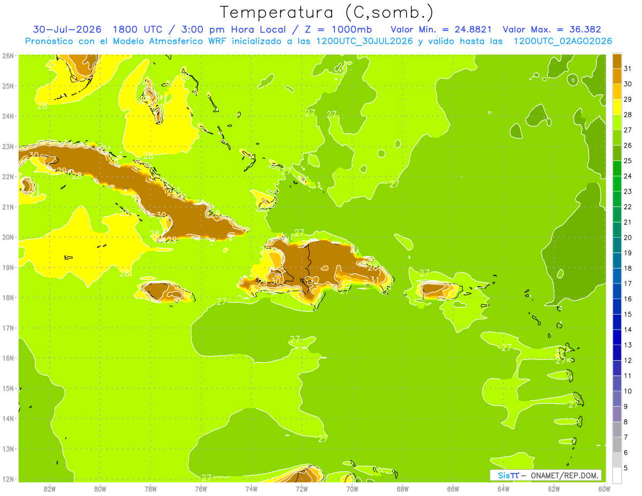Click the latitude axis label "20N"
Image resolution: width=642 pixels, height=496 pixels.
(x=8, y=237)
